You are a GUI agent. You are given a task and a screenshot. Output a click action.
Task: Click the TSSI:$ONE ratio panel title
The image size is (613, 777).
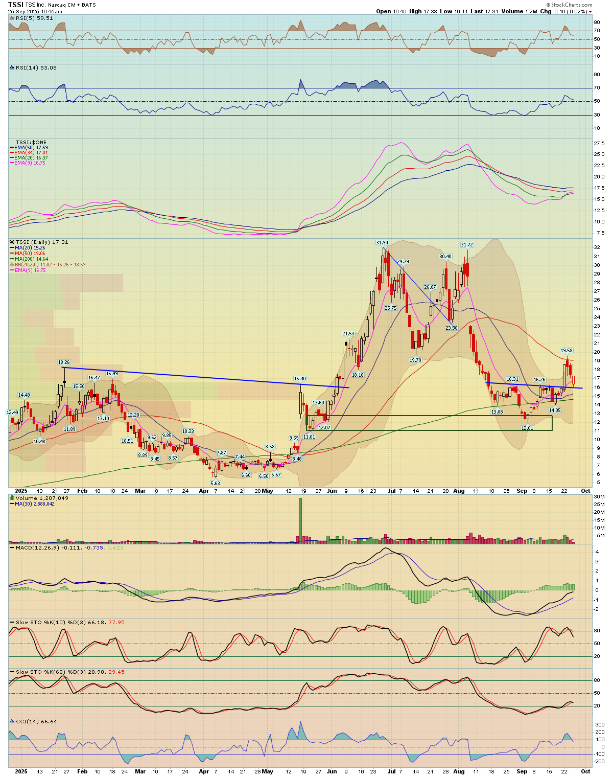coord(31,142)
